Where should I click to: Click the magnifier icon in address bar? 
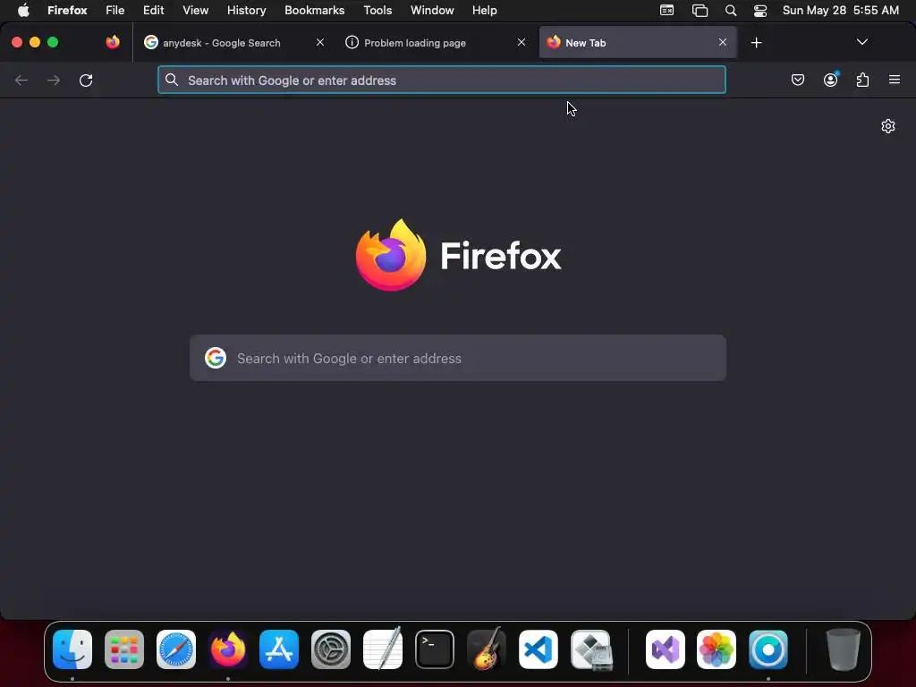tap(171, 80)
